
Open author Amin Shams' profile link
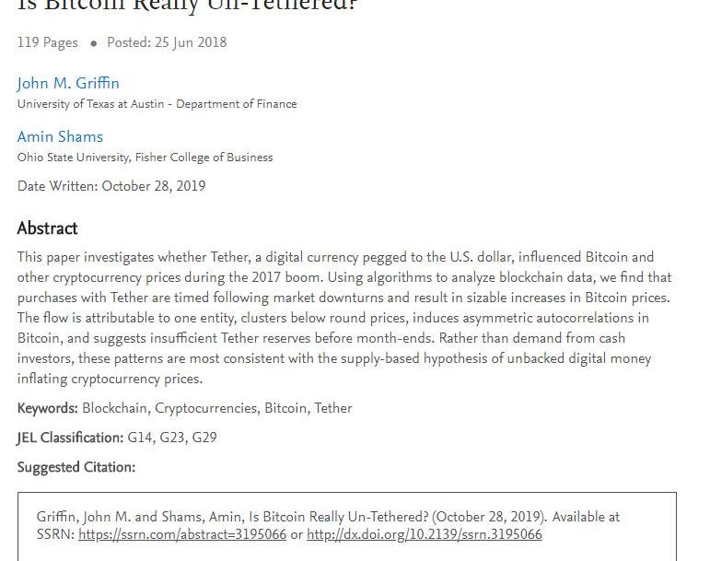tap(60, 136)
